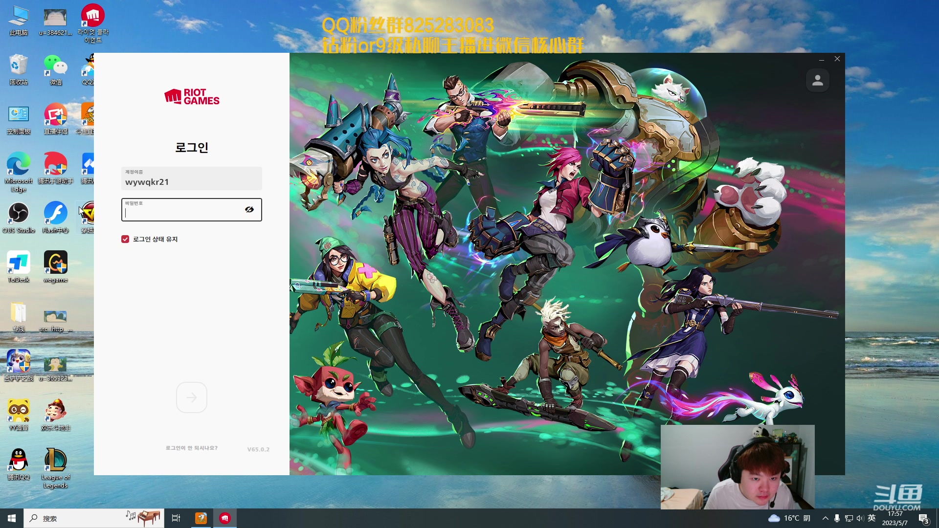Open the wegame desktop shortcut
Screen dimensions: 939x528
point(56,267)
